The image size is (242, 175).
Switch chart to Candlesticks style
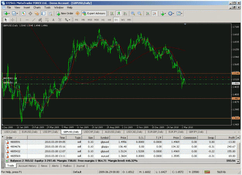pyautogui.click(x=119, y=14)
